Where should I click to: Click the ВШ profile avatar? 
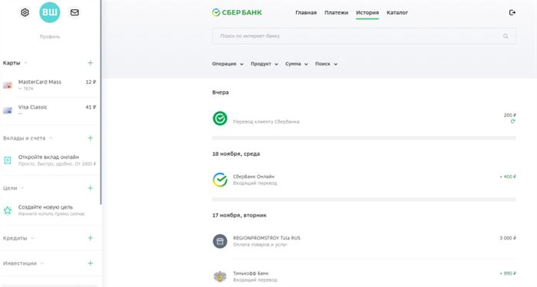(x=50, y=12)
